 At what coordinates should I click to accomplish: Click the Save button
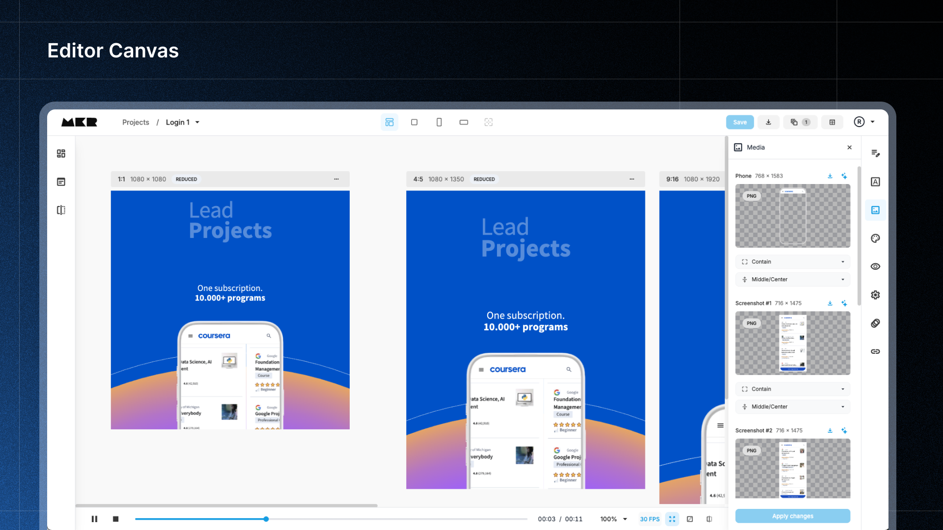point(740,122)
